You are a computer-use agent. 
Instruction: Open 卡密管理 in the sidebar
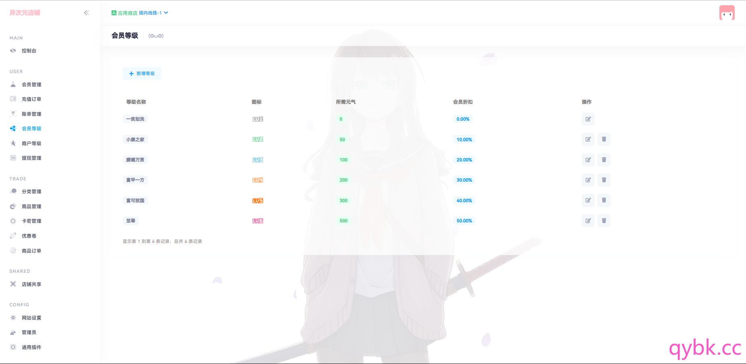[x=31, y=221]
